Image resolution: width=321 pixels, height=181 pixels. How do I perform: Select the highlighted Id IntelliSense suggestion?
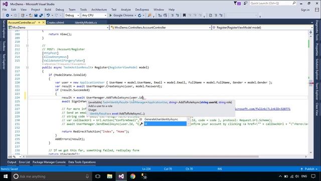tap(165, 124)
